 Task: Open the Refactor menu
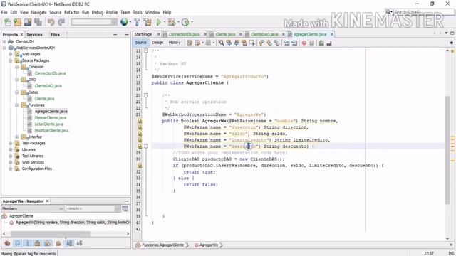click(x=71, y=12)
